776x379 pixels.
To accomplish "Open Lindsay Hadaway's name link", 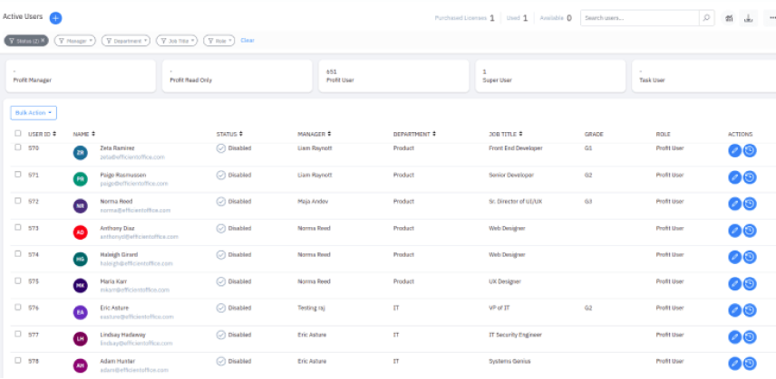I will pos(122,335).
